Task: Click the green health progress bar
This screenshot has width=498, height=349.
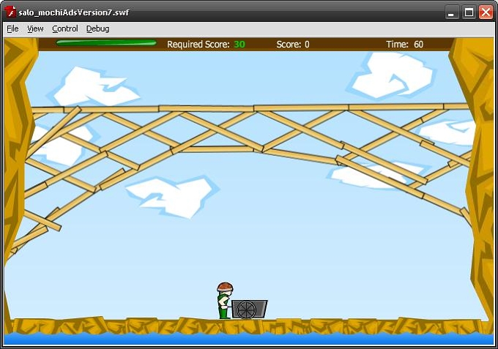Action: 106,43
